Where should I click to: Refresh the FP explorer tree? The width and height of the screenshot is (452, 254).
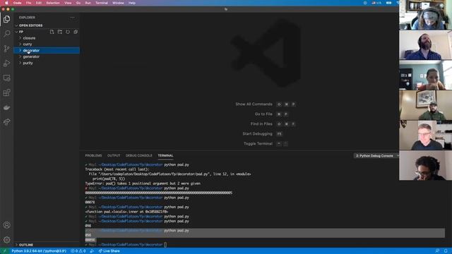coord(68,32)
